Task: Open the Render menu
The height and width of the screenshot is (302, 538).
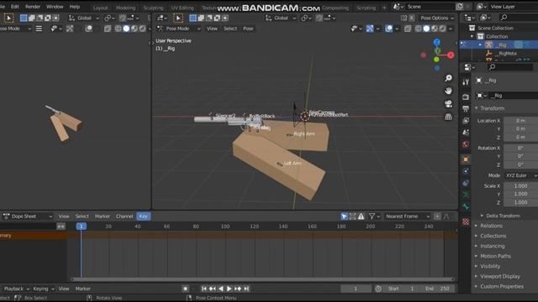Action: tap(33, 7)
